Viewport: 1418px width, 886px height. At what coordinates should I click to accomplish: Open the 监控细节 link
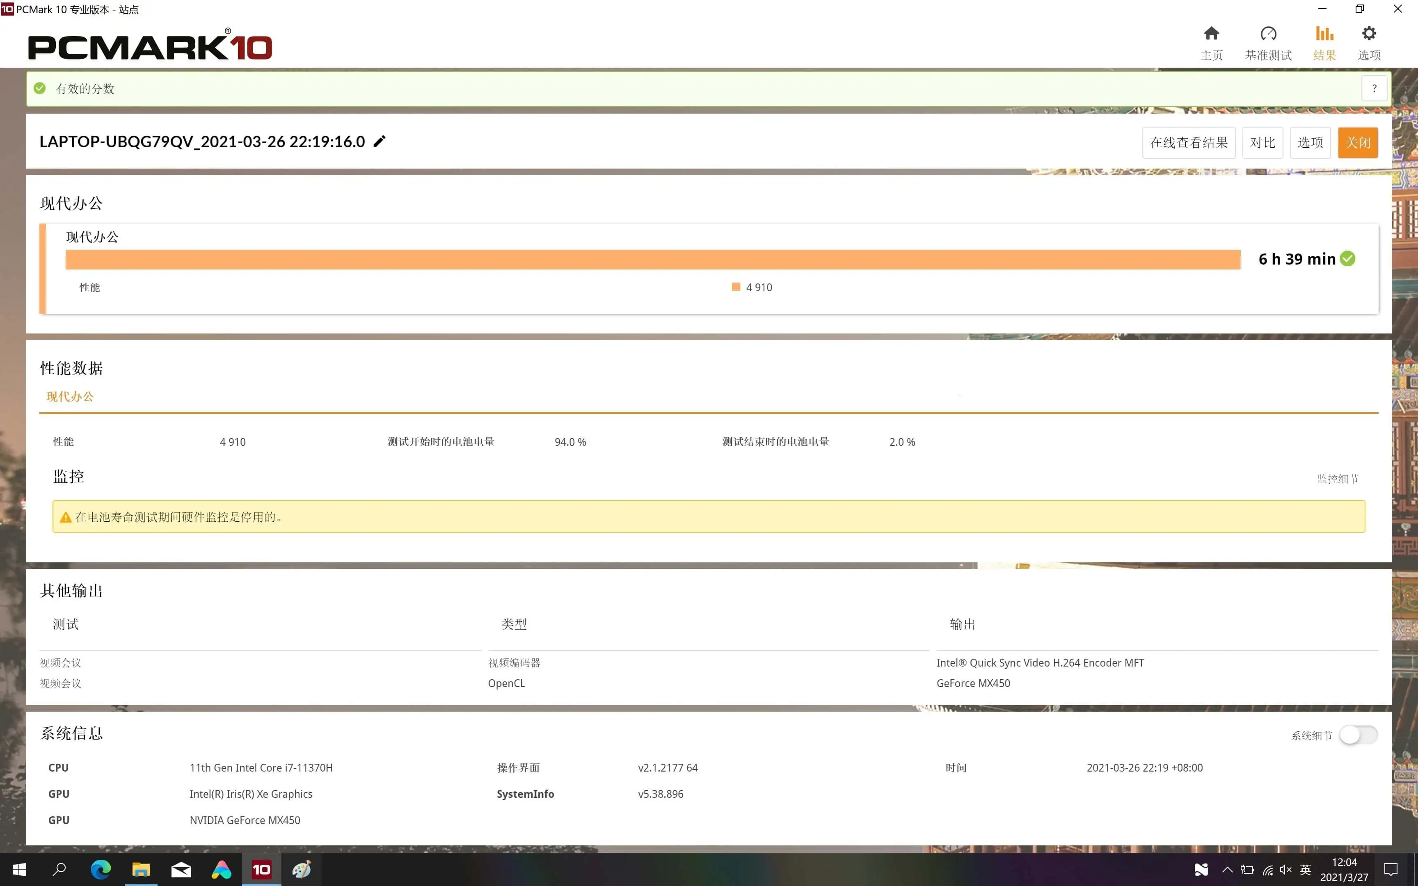[x=1338, y=479]
